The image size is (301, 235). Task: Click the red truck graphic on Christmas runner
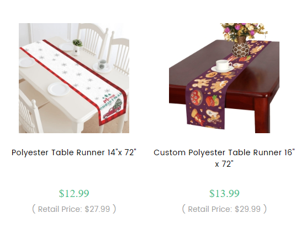(112, 113)
